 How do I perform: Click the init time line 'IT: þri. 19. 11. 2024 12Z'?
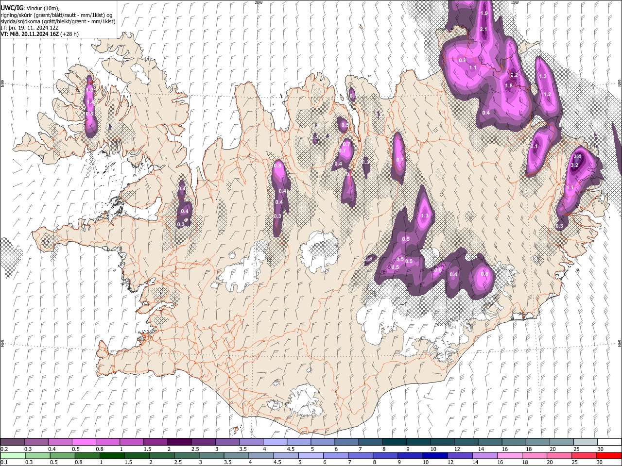coord(30,28)
